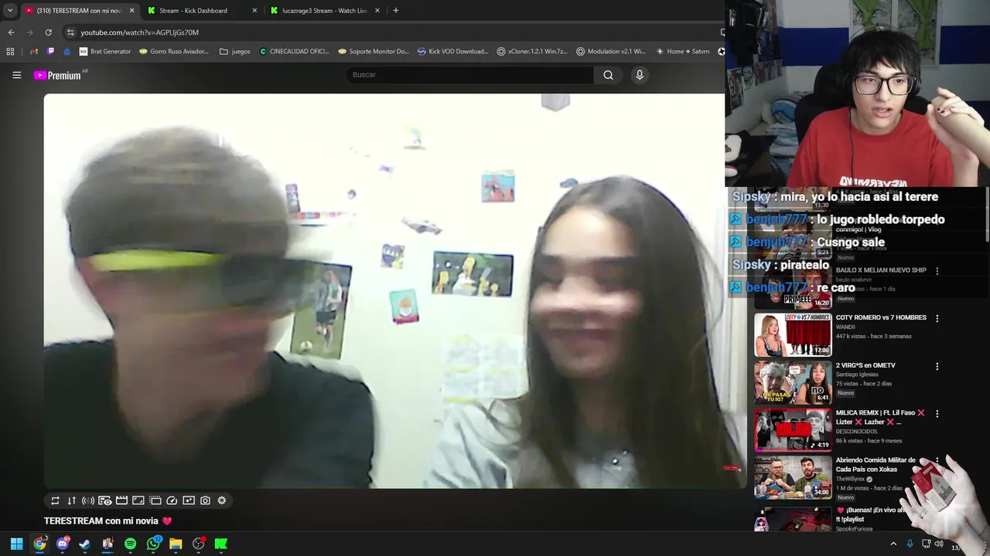Open options for BAULO X MELIAN video
This screenshot has height=556, width=990.
click(937, 271)
